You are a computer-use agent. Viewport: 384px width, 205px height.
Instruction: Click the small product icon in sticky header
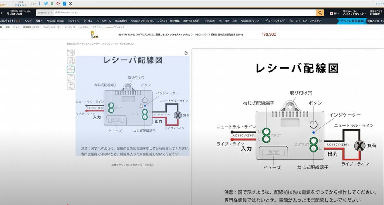click(x=94, y=34)
